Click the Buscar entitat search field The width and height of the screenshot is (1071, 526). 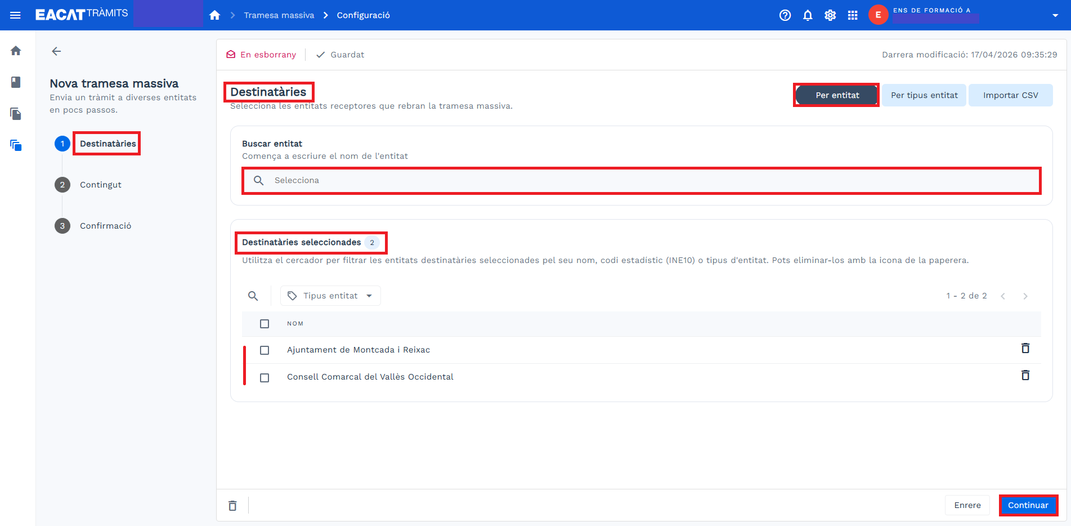pyautogui.click(x=642, y=181)
